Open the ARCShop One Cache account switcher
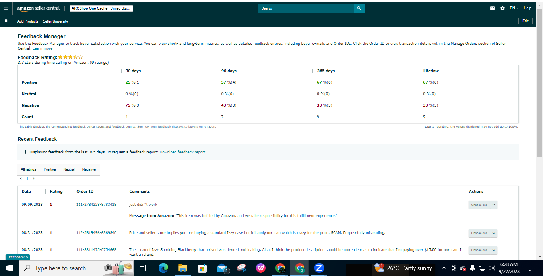543x276 pixels. pyautogui.click(x=101, y=8)
